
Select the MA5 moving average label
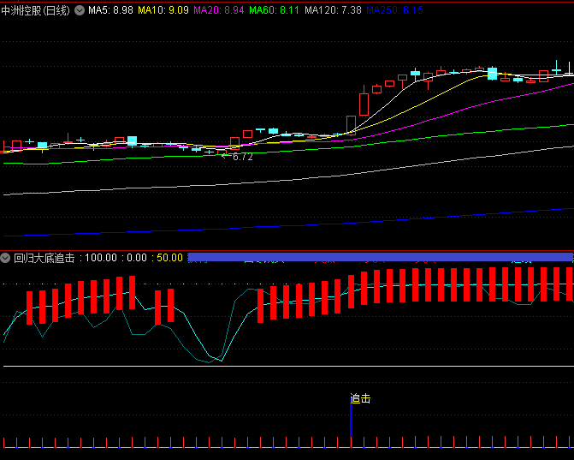point(110,10)
